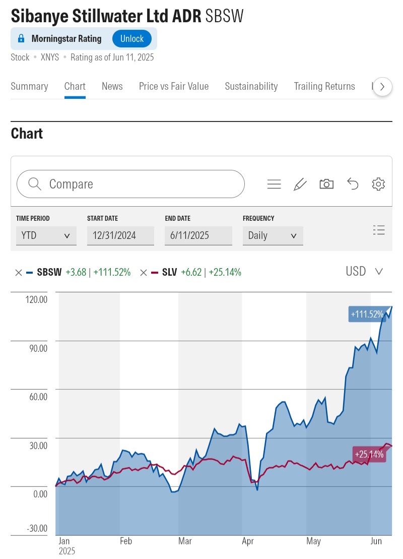Screen dimensions: 403x559
Task: Click the end date field 6/11/2025
Action: click(198, 236)
